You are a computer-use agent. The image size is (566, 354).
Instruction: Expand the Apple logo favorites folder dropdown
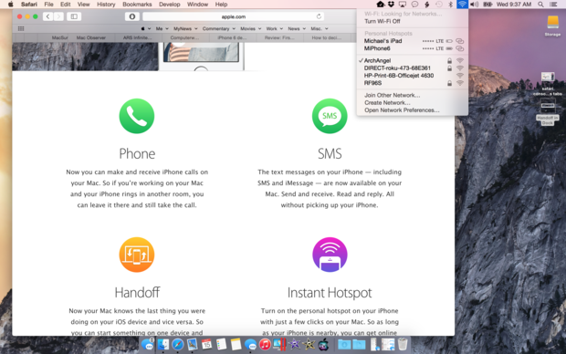point(146,28)
